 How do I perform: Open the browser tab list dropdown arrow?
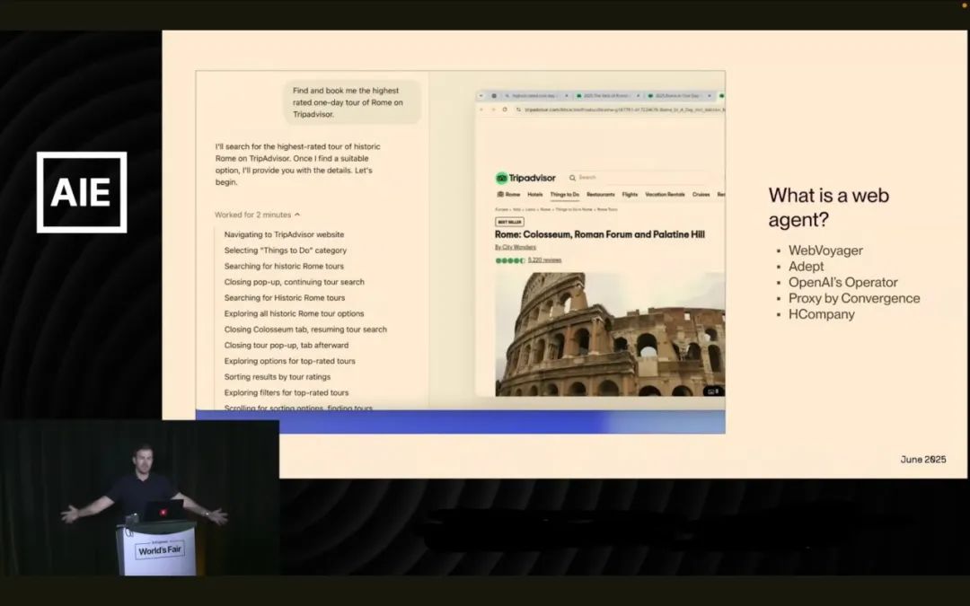pos(481,95)
